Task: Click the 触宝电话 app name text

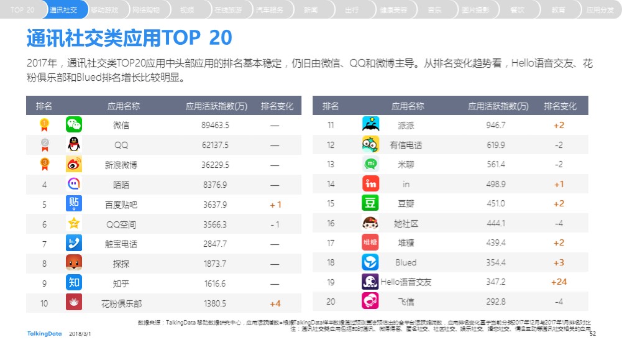Action: coord(121,244)
